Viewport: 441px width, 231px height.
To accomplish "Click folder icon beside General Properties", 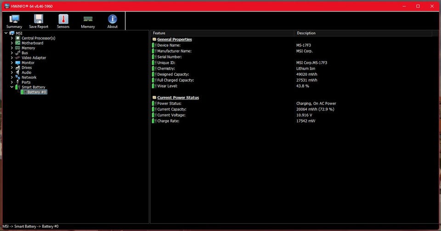I will click(154, 39).
